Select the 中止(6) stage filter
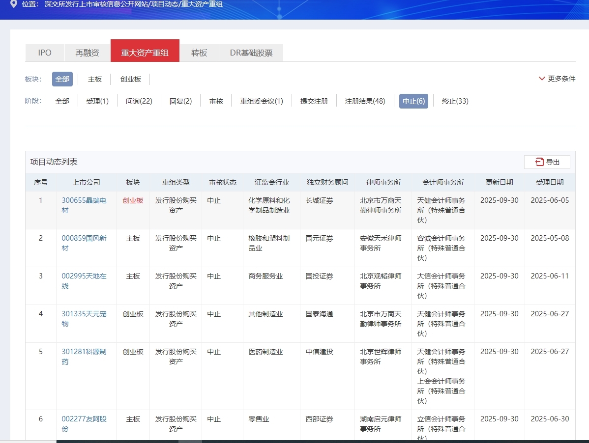 (x=413, y=101)
